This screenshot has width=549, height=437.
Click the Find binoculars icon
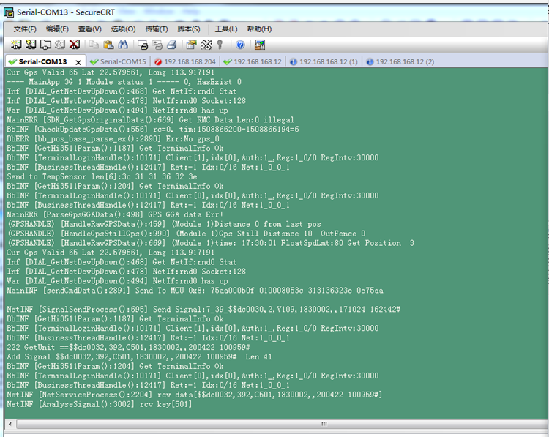pyautogui.click(x=123, y=45)
